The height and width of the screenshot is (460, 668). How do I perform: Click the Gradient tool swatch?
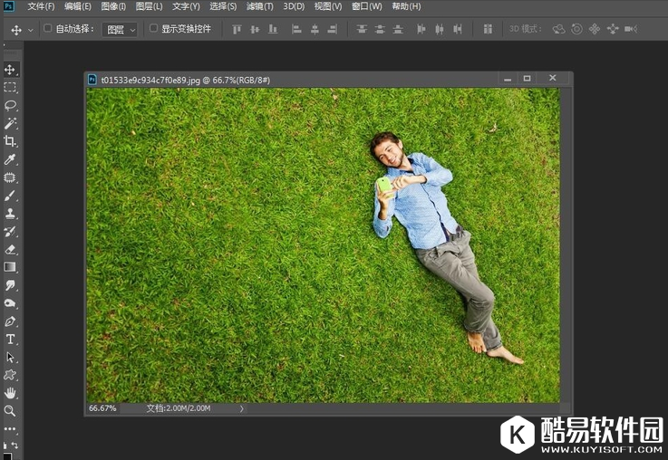click(10, 267)
